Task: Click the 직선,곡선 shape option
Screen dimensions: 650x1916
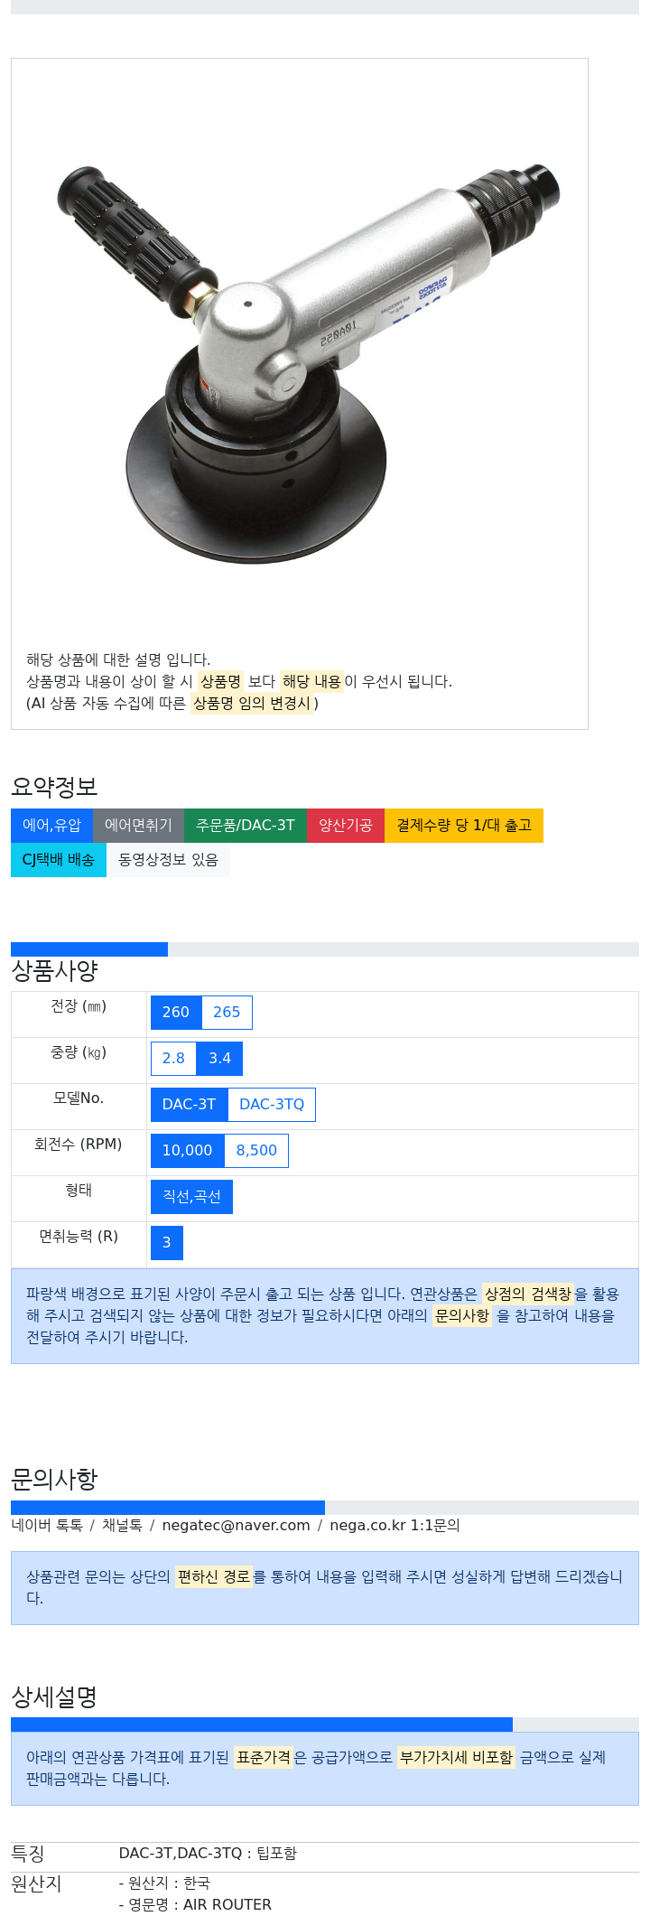Action: [x=191, y=1197]
